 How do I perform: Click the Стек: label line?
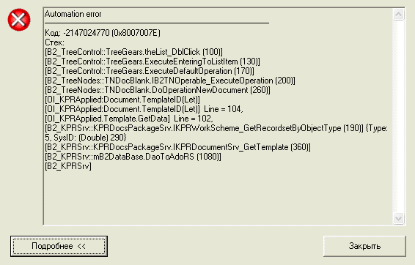[54, 42]
